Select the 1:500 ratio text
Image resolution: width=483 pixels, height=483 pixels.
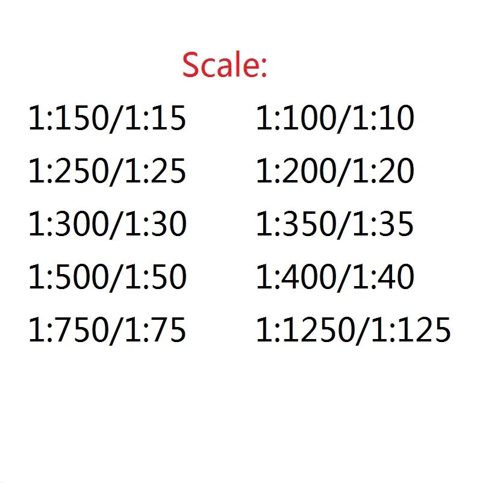pos(65,277)
